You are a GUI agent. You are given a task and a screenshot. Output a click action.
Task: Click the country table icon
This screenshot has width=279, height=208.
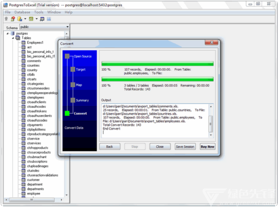[23, 70]
